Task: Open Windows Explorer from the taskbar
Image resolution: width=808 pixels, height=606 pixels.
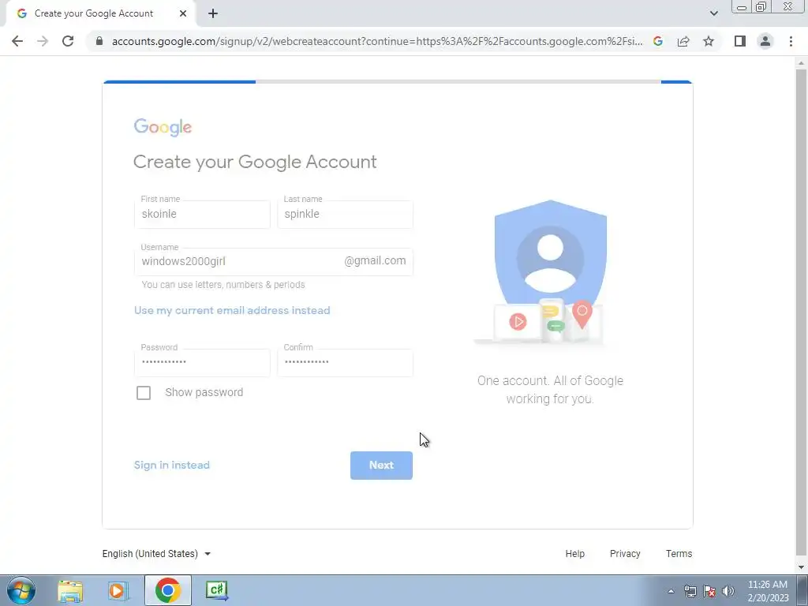Action: click(x=70, y=590)
